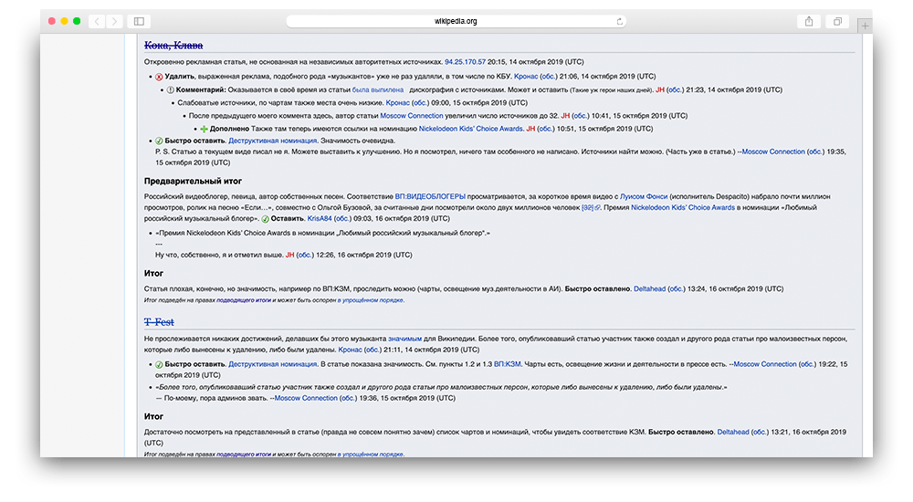The width and height of the screenshot is (913, 502).
Task: Maximize Safari window with green button
Action: 77,22
